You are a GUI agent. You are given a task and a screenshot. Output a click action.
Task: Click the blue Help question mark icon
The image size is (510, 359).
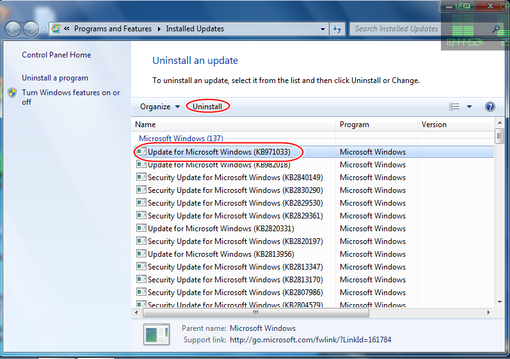(x=490, y=107)
